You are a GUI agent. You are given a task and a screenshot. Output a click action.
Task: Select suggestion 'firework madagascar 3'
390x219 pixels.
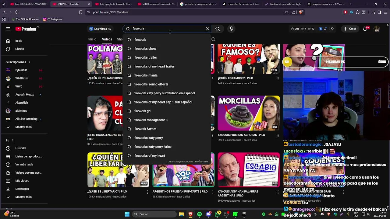coord(167,120)
